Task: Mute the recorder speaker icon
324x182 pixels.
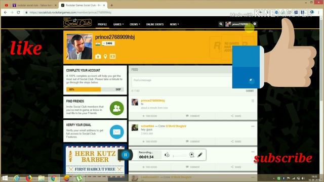Action: [167, 155]
